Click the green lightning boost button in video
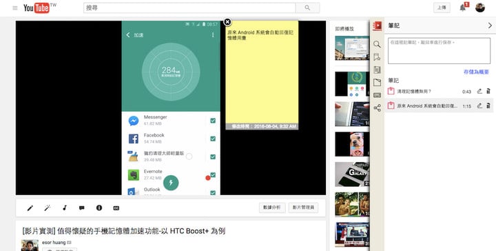This screenshot has height=251, width=496. (x=171, y=183)
